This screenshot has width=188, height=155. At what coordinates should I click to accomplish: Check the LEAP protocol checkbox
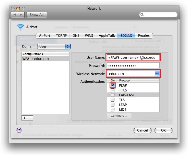(113, 105)
